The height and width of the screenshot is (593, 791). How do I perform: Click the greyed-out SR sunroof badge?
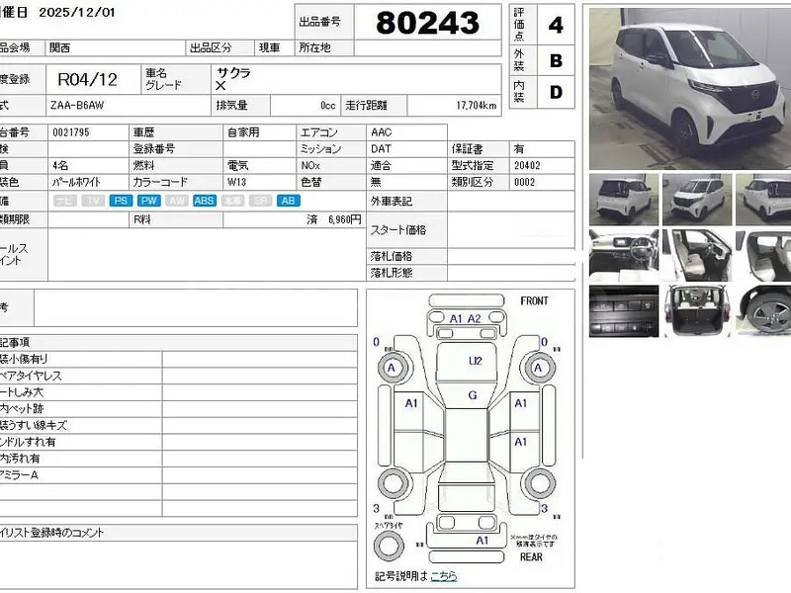(261, 201)
